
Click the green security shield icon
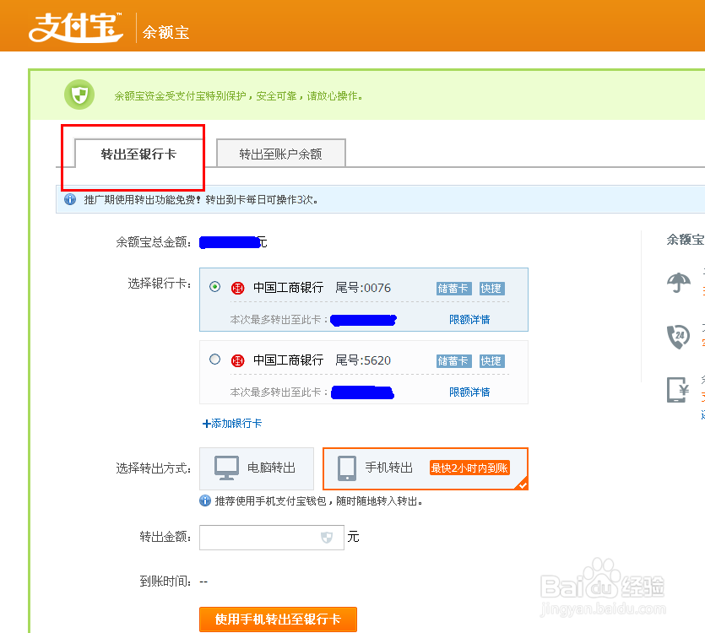[79, 95]
